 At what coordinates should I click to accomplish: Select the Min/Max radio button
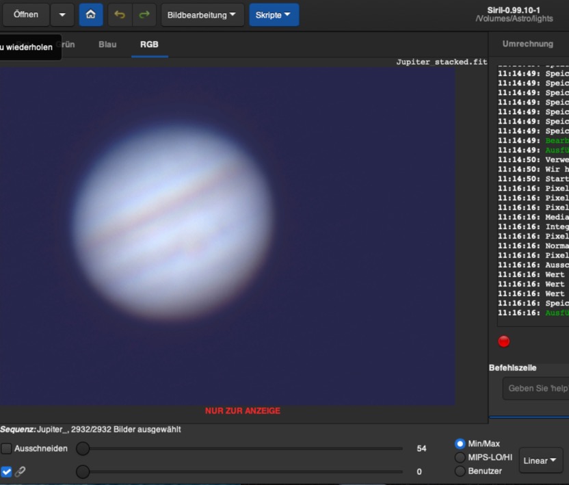click(460, 444)
